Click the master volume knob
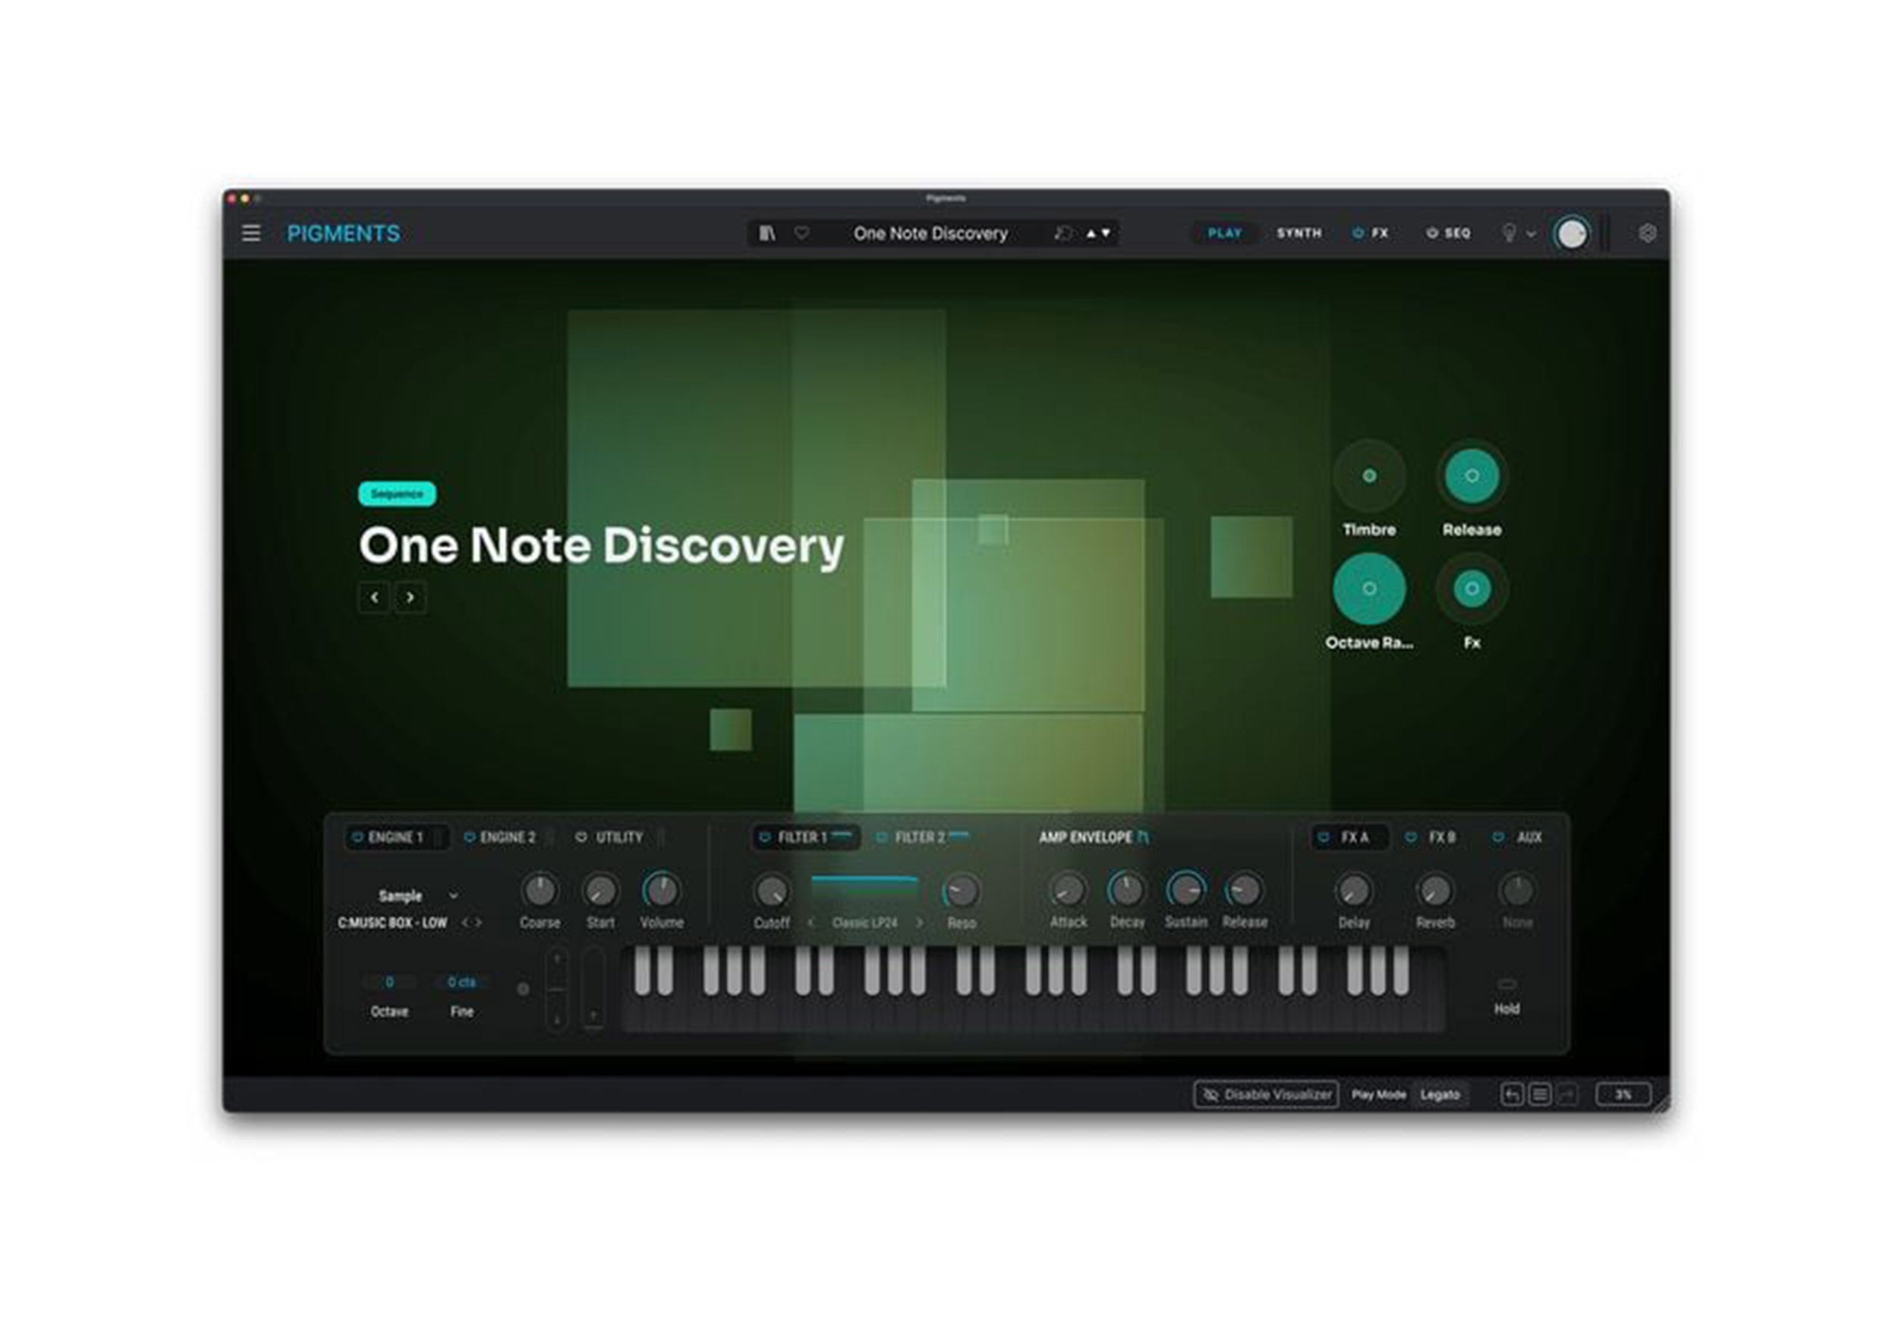Image resolution: width=1893 pixels, height=1325 pixels. coord(1570,233)
